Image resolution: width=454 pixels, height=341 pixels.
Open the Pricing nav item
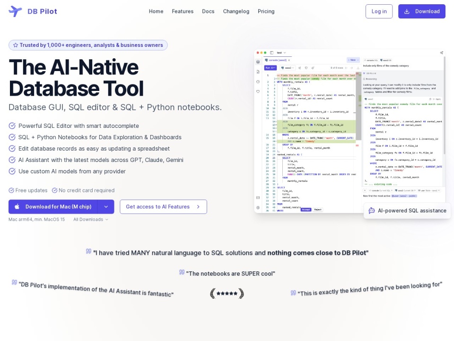(x=266, y=11)
